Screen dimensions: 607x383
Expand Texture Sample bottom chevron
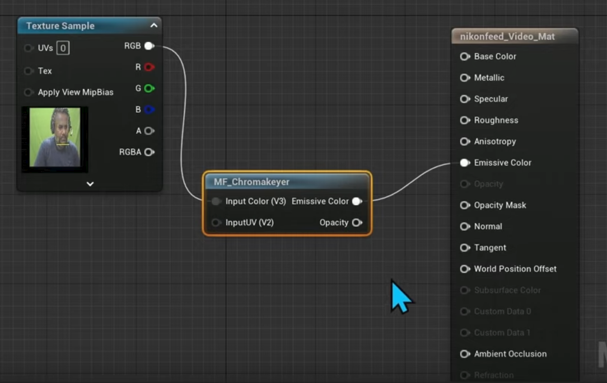point(90,183)
